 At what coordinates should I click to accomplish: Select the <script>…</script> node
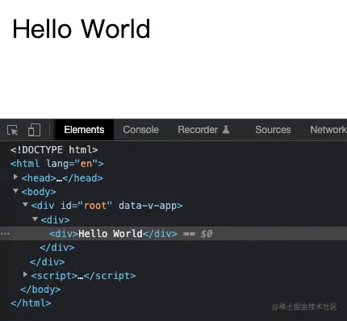(83, 276)
